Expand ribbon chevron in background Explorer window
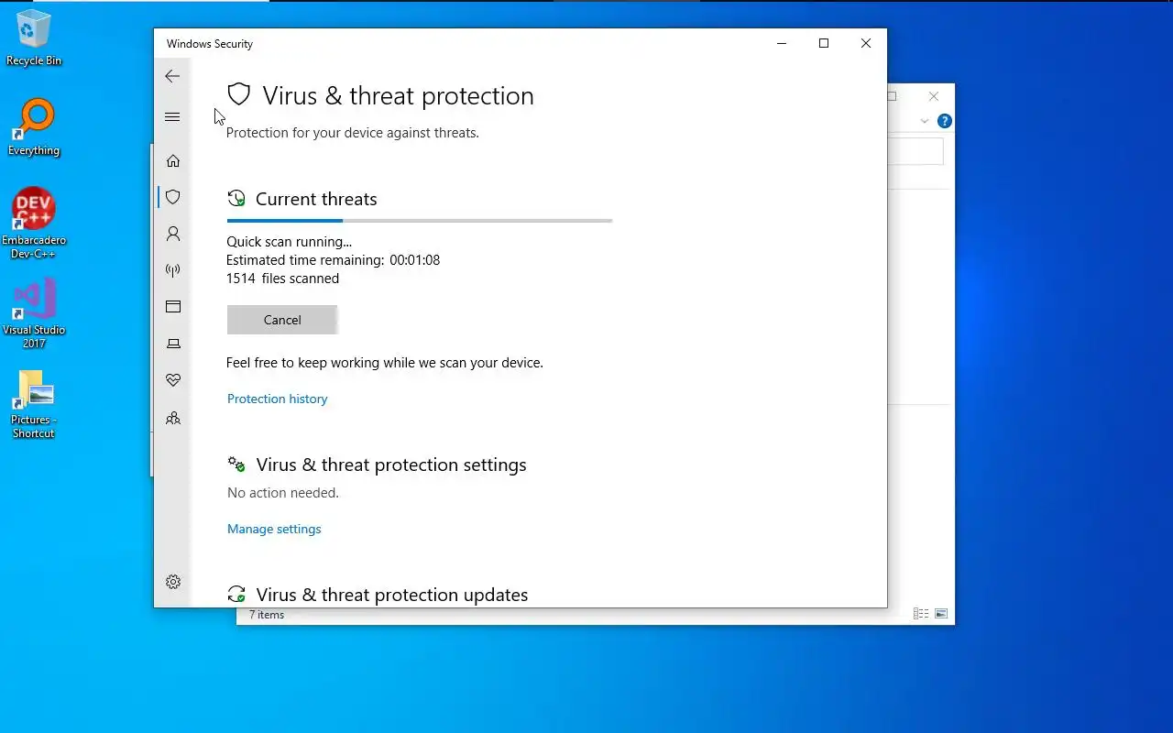 pyautogui.click(x=925, y=121)
